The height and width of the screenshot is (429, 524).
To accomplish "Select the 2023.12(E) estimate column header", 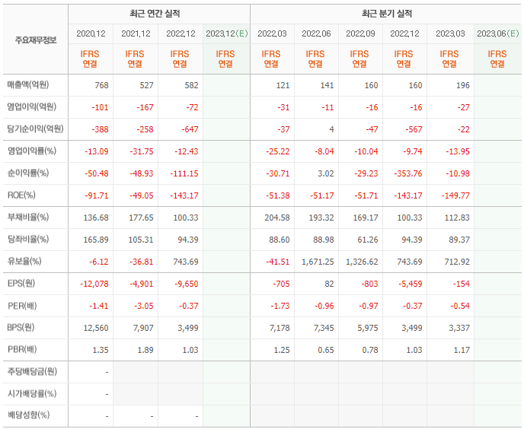I will point(226,33).
